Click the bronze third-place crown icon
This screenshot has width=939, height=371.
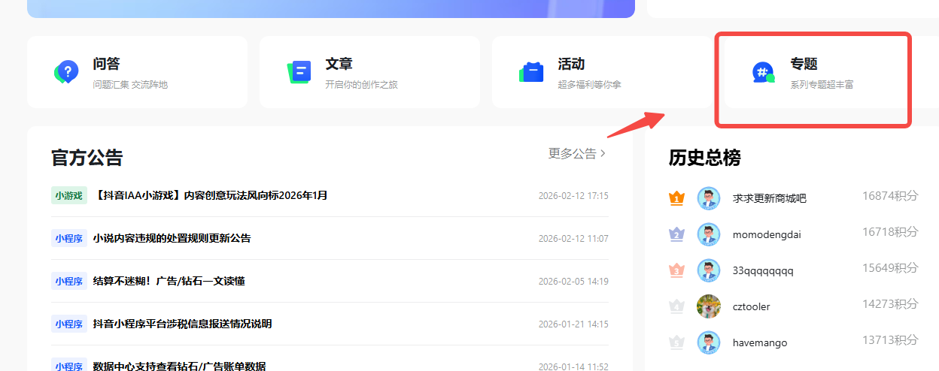point(677,270)
